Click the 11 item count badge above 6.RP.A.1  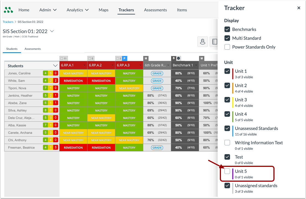(x=64, y=58)
